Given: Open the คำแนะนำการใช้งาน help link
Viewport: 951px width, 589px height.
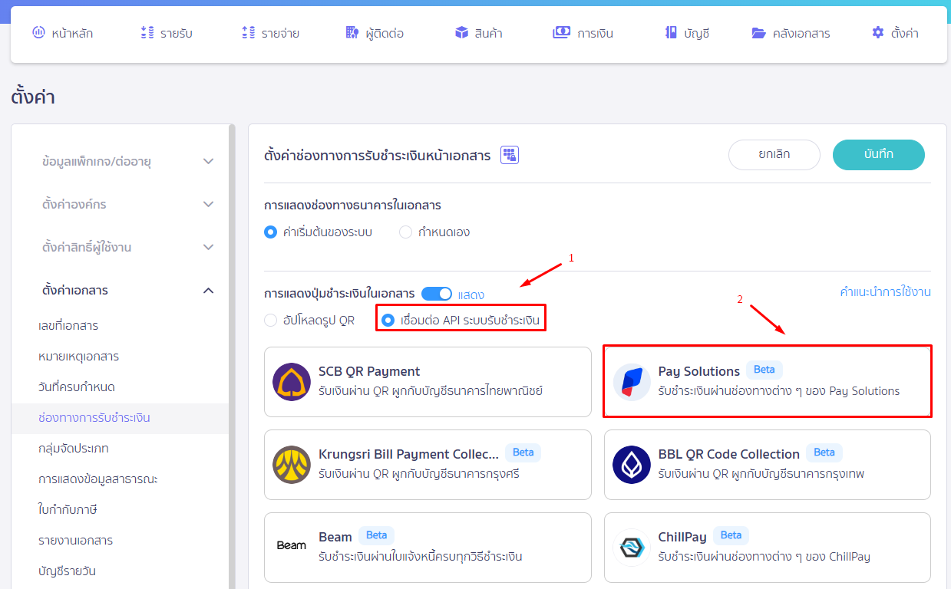Looking at the screenshot, I should (887, 291).
